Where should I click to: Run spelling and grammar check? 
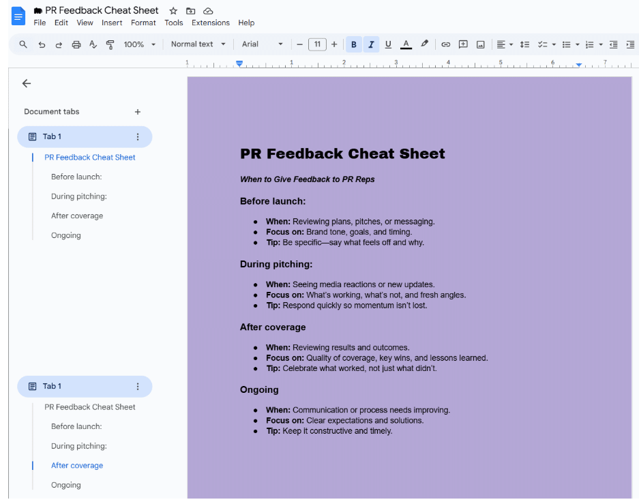(93, 44)
